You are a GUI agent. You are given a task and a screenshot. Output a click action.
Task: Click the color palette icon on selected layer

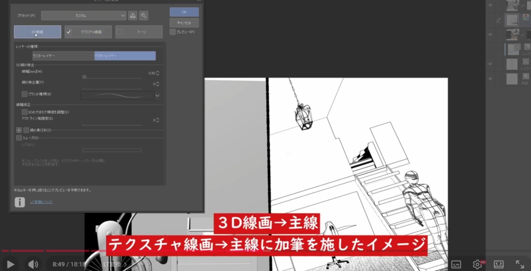pyautogui.click(x=526, y=17)
